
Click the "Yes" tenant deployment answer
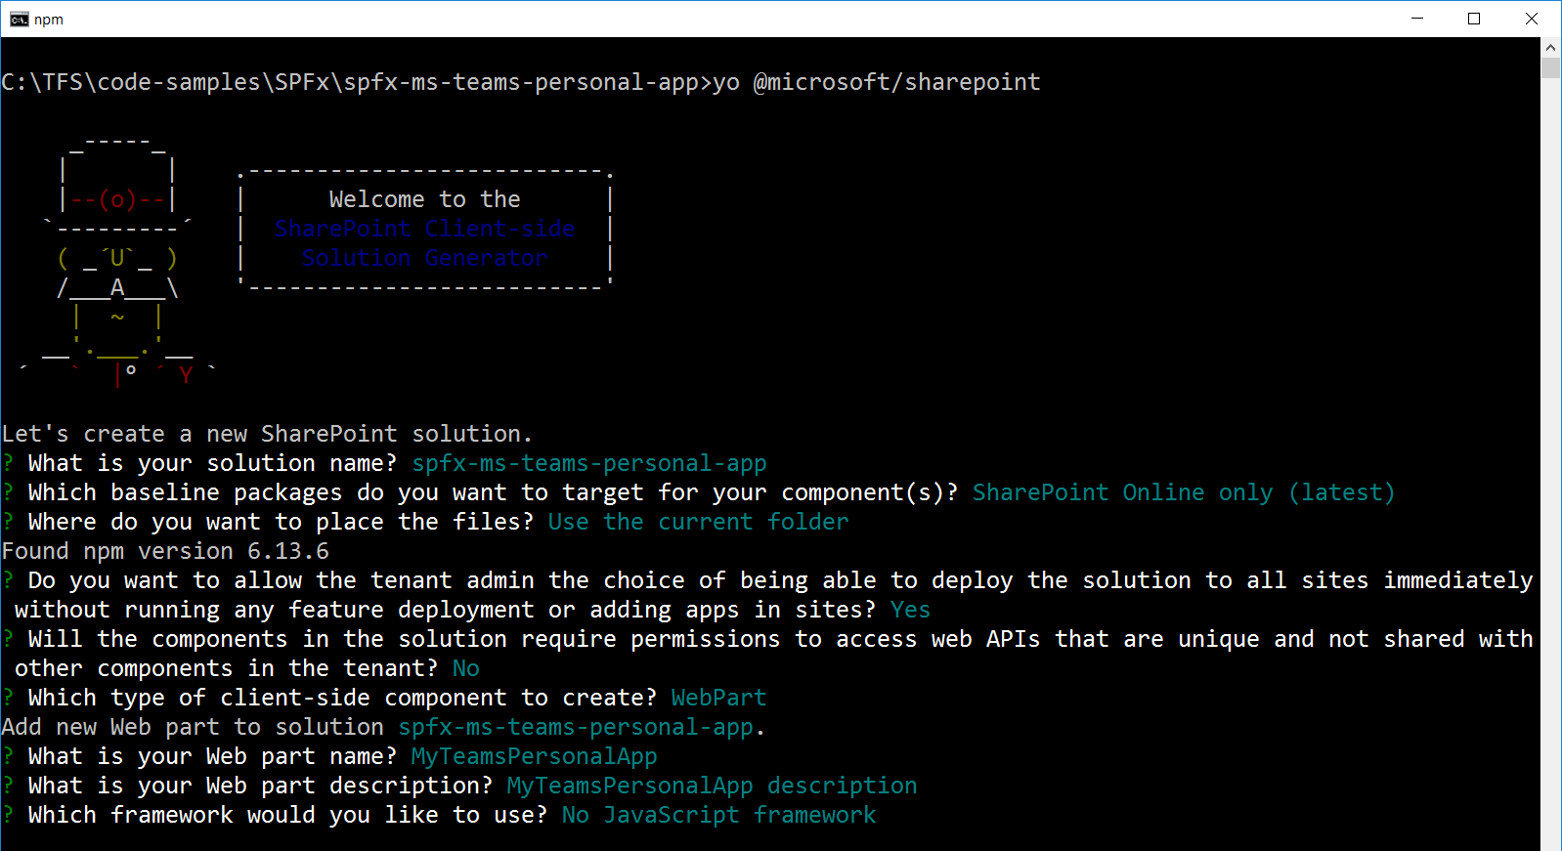pyautogui.click(x=910, y=610)
